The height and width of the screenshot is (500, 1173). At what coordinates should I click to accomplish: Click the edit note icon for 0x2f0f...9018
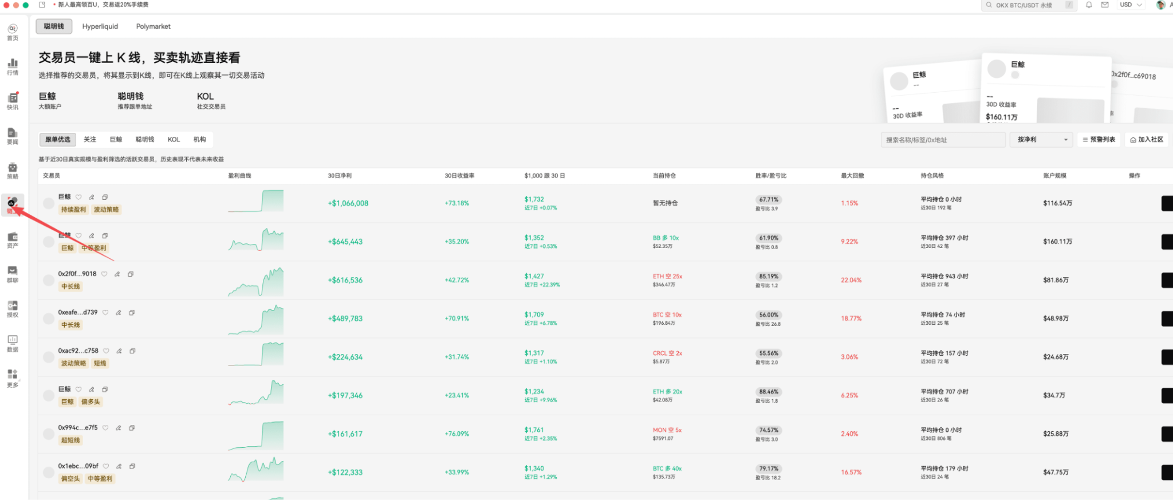coord(117,274)
